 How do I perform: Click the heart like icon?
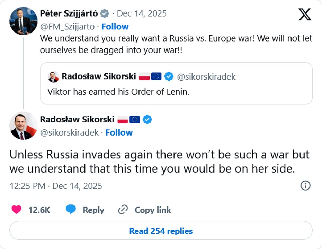click(16, 210)
